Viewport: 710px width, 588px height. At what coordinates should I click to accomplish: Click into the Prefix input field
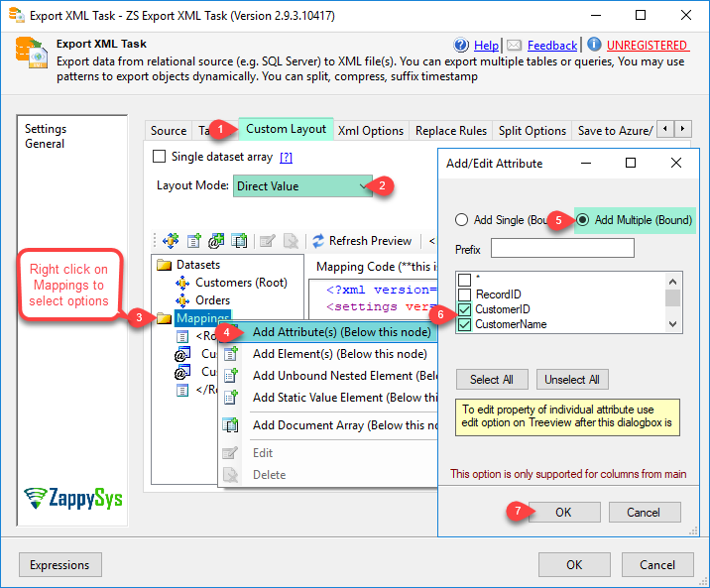pos(562,248)
